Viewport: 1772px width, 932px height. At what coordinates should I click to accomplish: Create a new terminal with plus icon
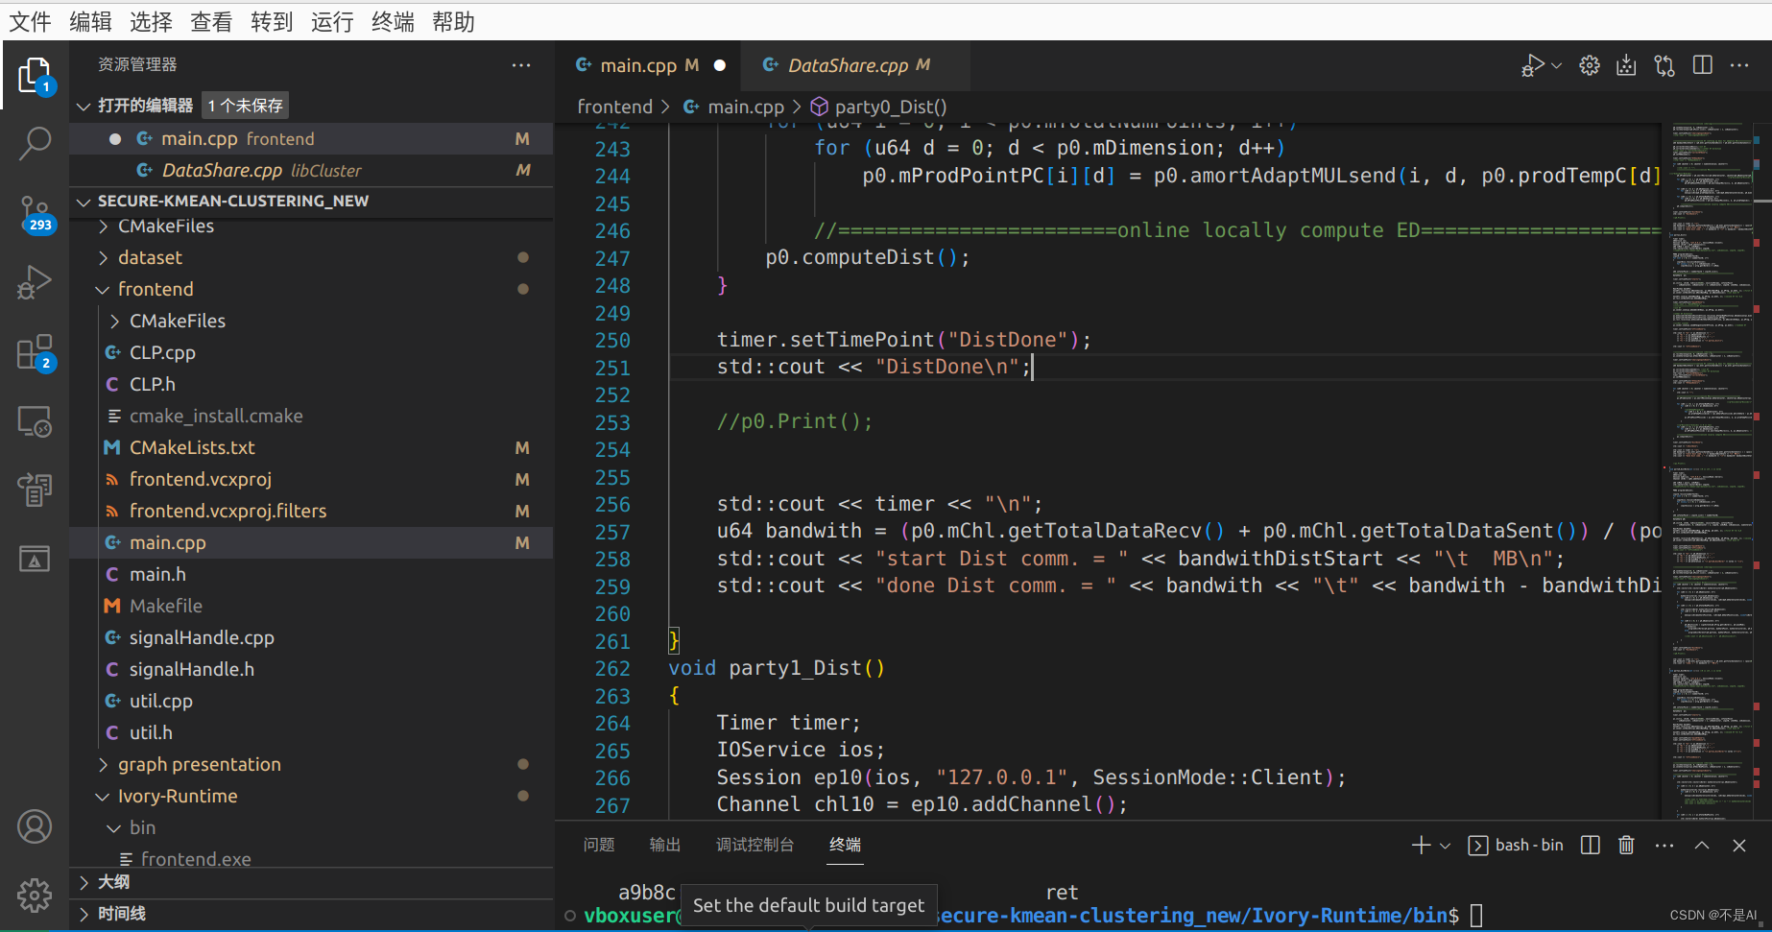pos(1421,845)
